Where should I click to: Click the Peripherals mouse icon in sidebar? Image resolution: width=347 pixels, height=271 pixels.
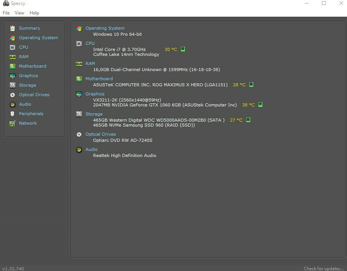pyautogui.click(x=13, y=114)
